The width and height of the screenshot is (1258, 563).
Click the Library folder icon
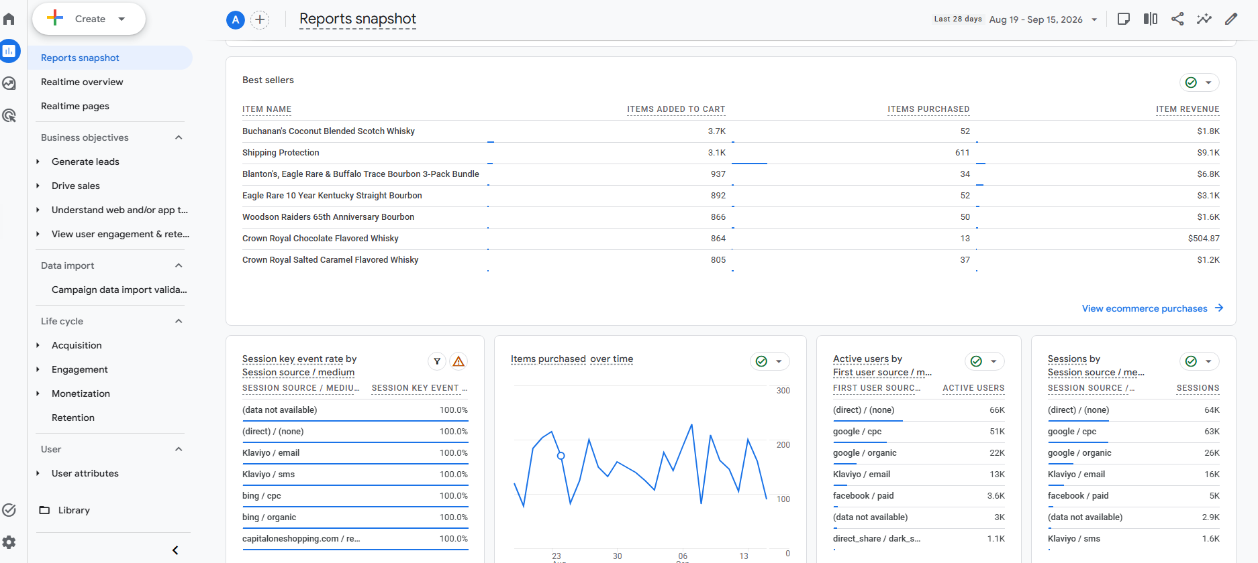(44, 510)
